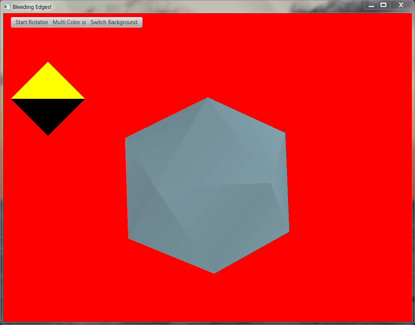Click the "Bleeding Edges!" window title text
Image resolution: width=415 pixels, height=325 pixels.
(x=32, y=7)
